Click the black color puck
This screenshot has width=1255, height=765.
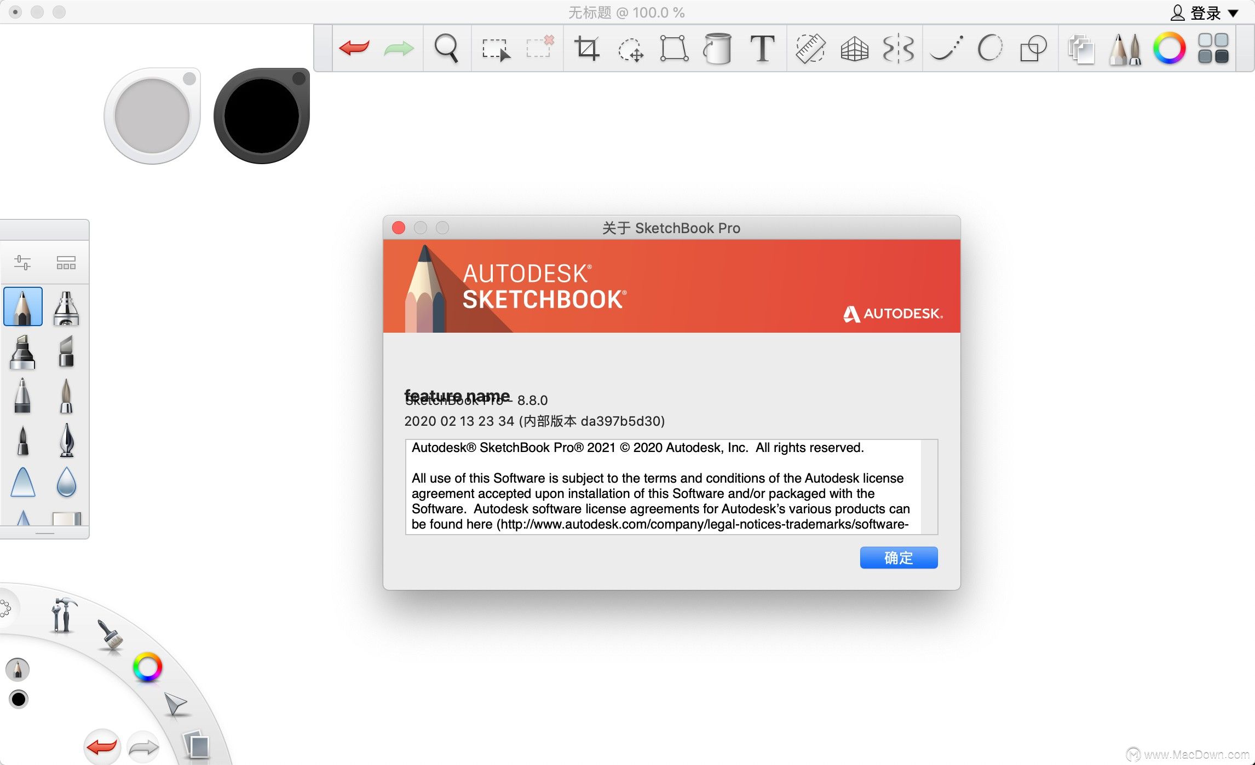pos(262,116)
